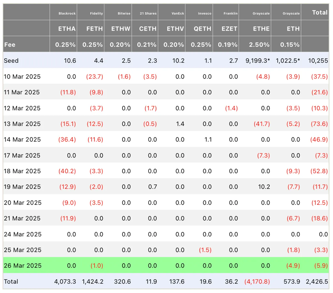
Task: Select the 13 Mar total (73.6) cell
Action: pos(319,124)
